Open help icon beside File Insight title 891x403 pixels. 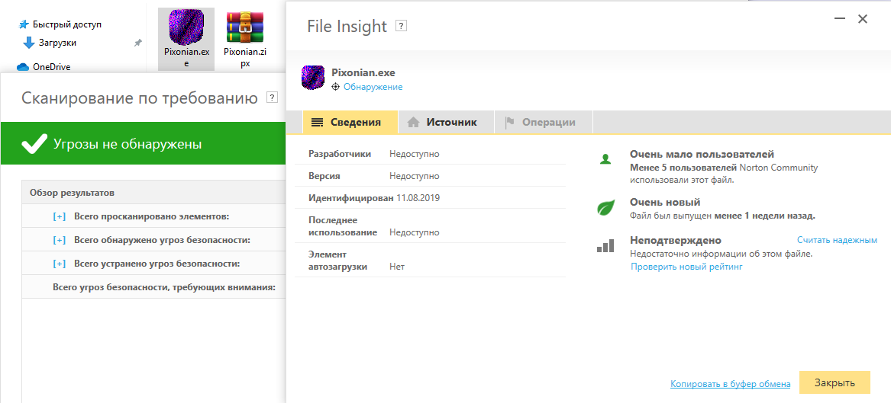click(401, 26)
